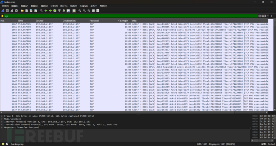Expand the Null/Loopback detail row
The height and width of the screenshot is (146, 276).
pyautogui.click(x=2, y=119)
